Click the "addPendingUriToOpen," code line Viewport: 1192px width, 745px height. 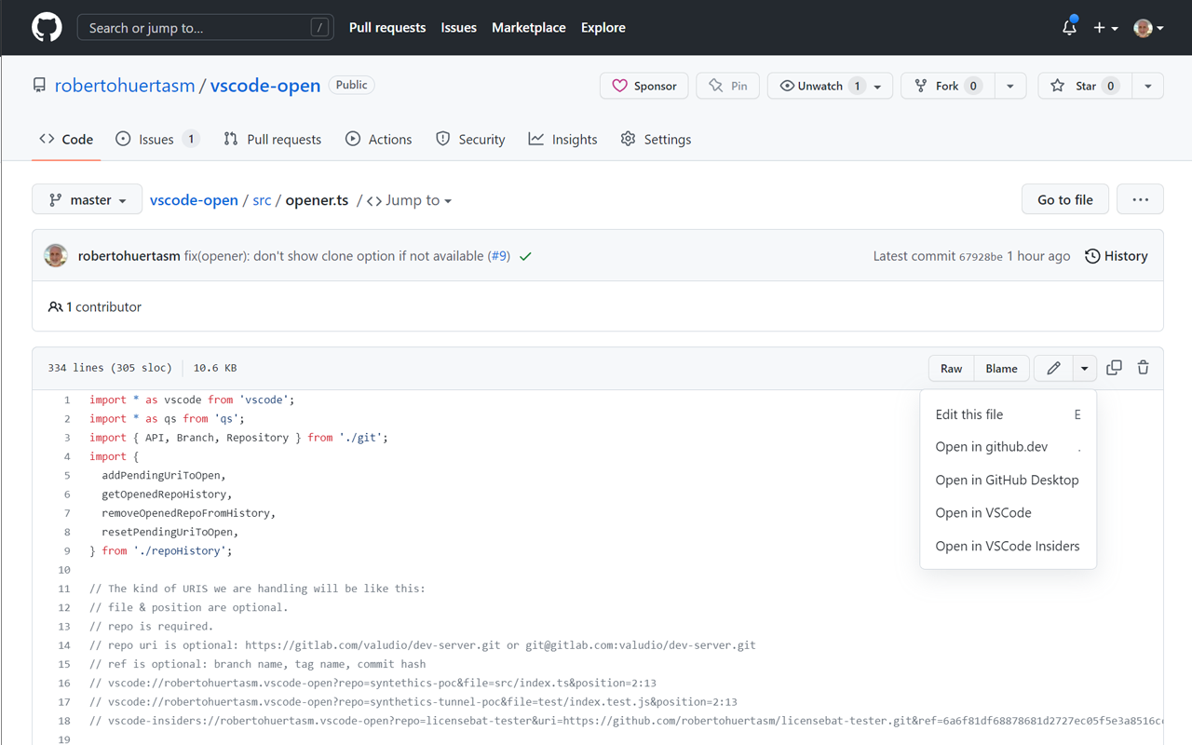click(164, 475)
